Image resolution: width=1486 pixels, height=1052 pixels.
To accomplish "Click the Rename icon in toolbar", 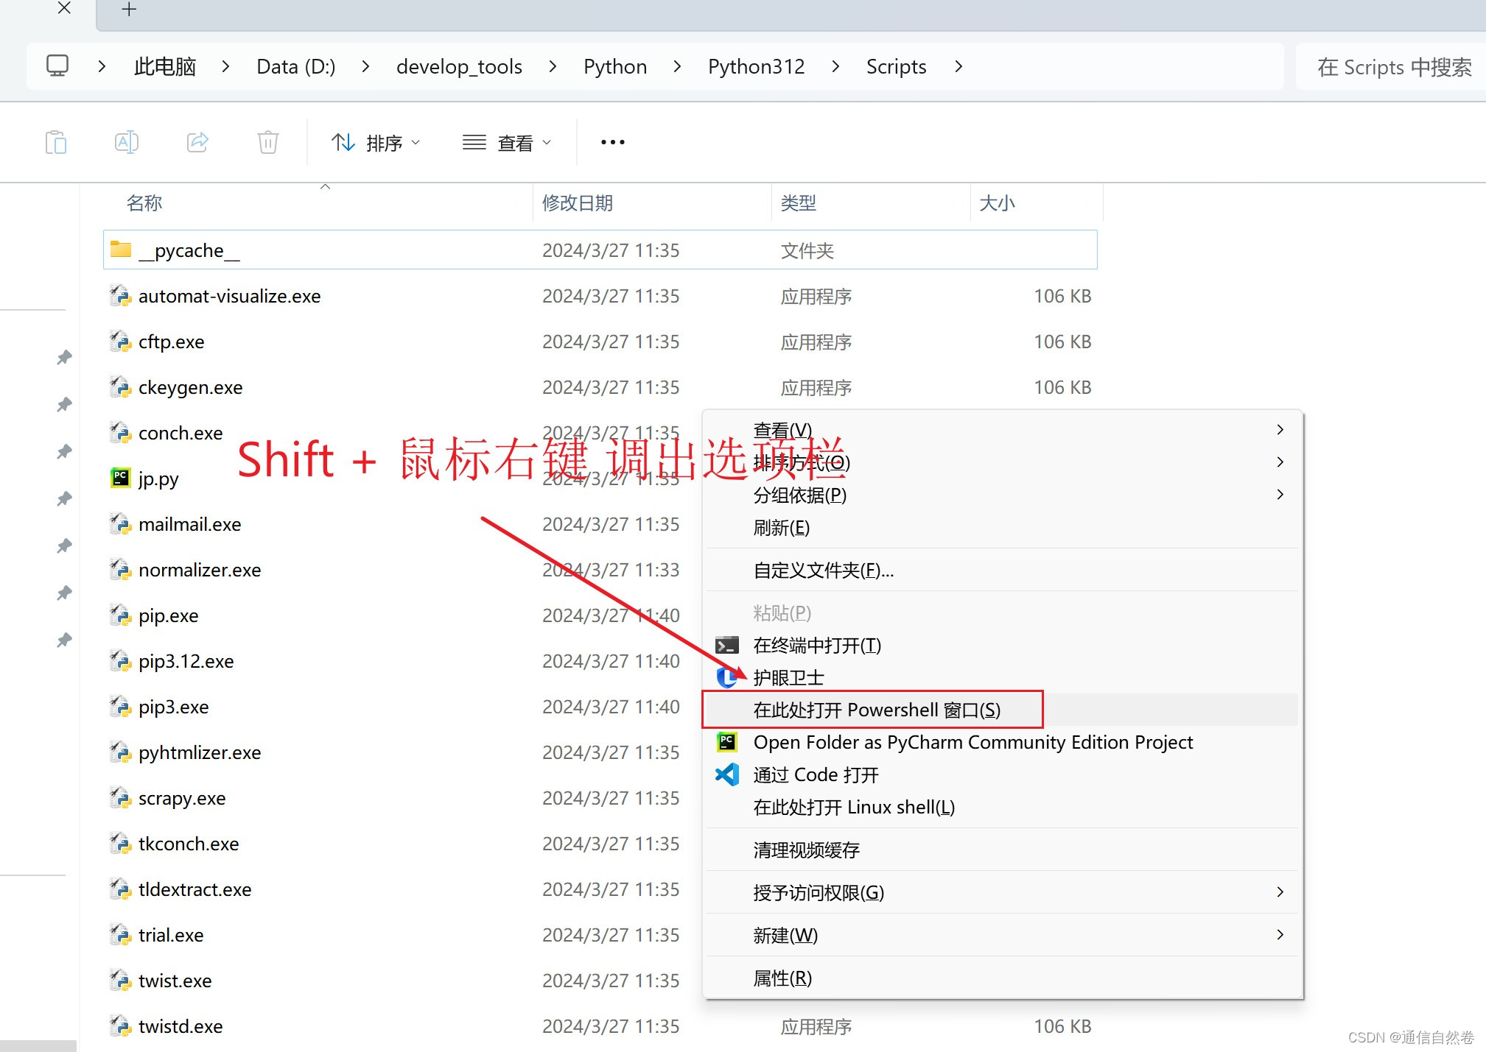I will coord(127,142).
